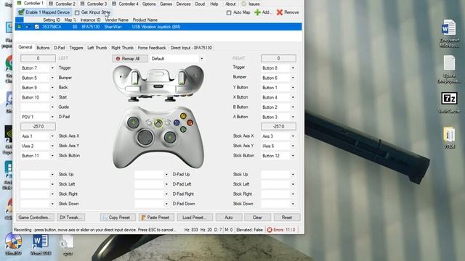The image size is (465, 261).
Task: Switch to the Triggers sub-tab
Action: coord(76,48)
